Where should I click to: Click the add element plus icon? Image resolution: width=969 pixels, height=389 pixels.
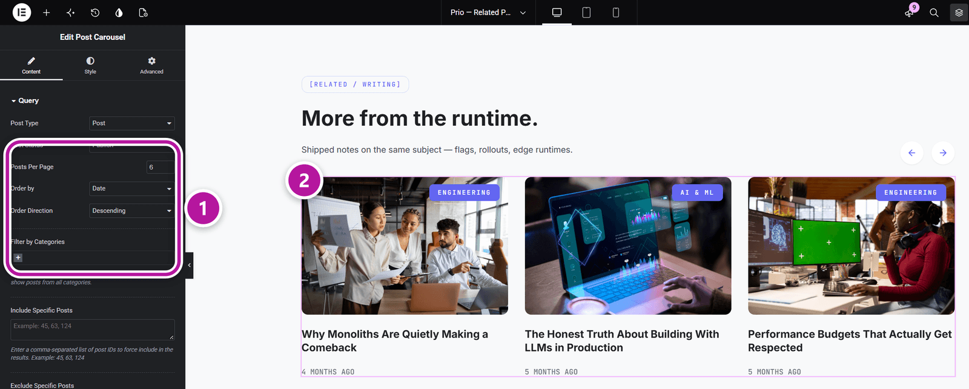coord(46,12)
